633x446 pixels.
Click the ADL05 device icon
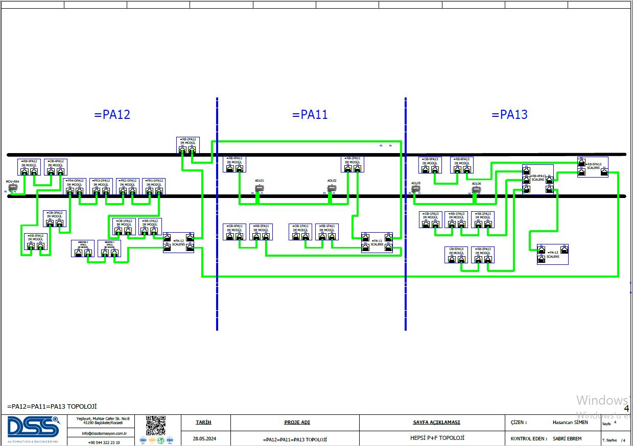coord(415,189)
